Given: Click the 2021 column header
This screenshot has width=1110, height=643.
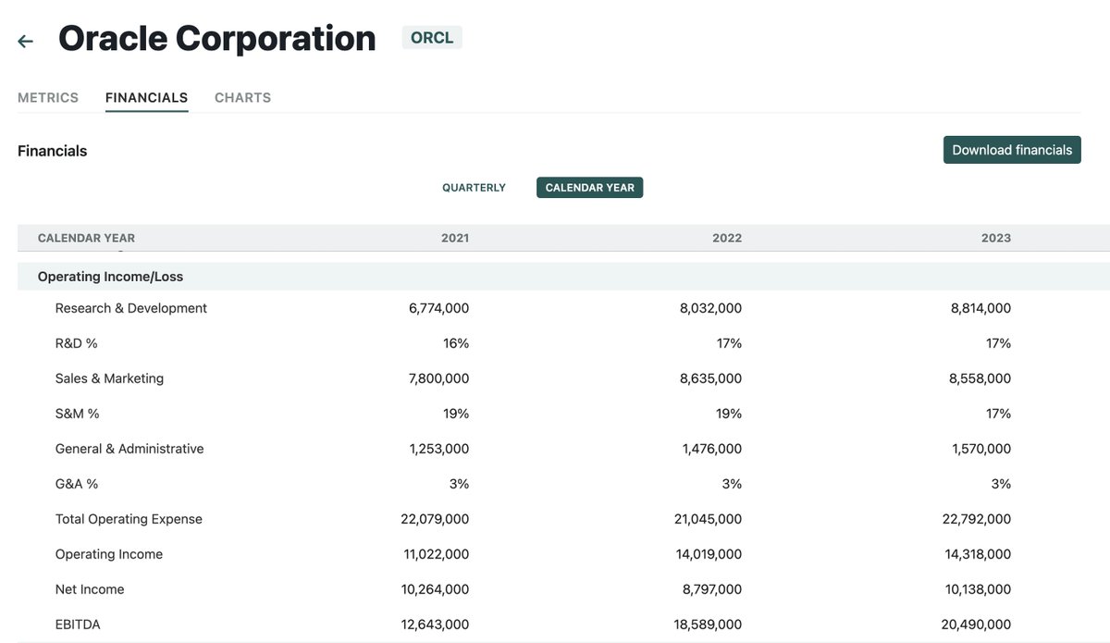Looking at the screenshot, I should (455, 238).
